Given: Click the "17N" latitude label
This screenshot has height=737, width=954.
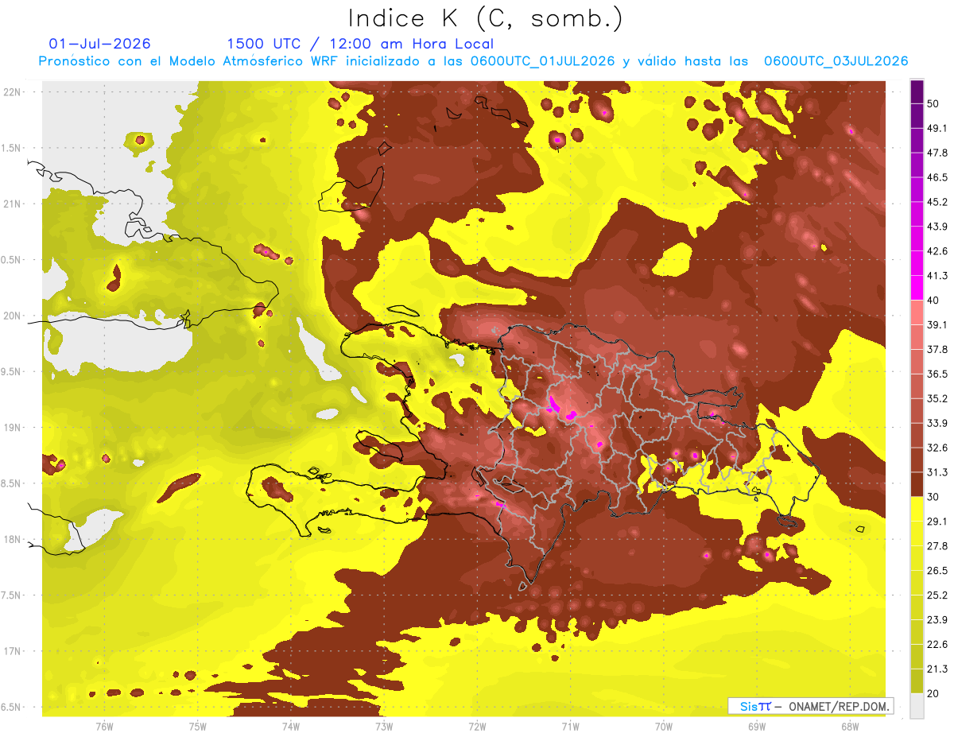Looking at the screenshot, I should (x=14, y=652).
